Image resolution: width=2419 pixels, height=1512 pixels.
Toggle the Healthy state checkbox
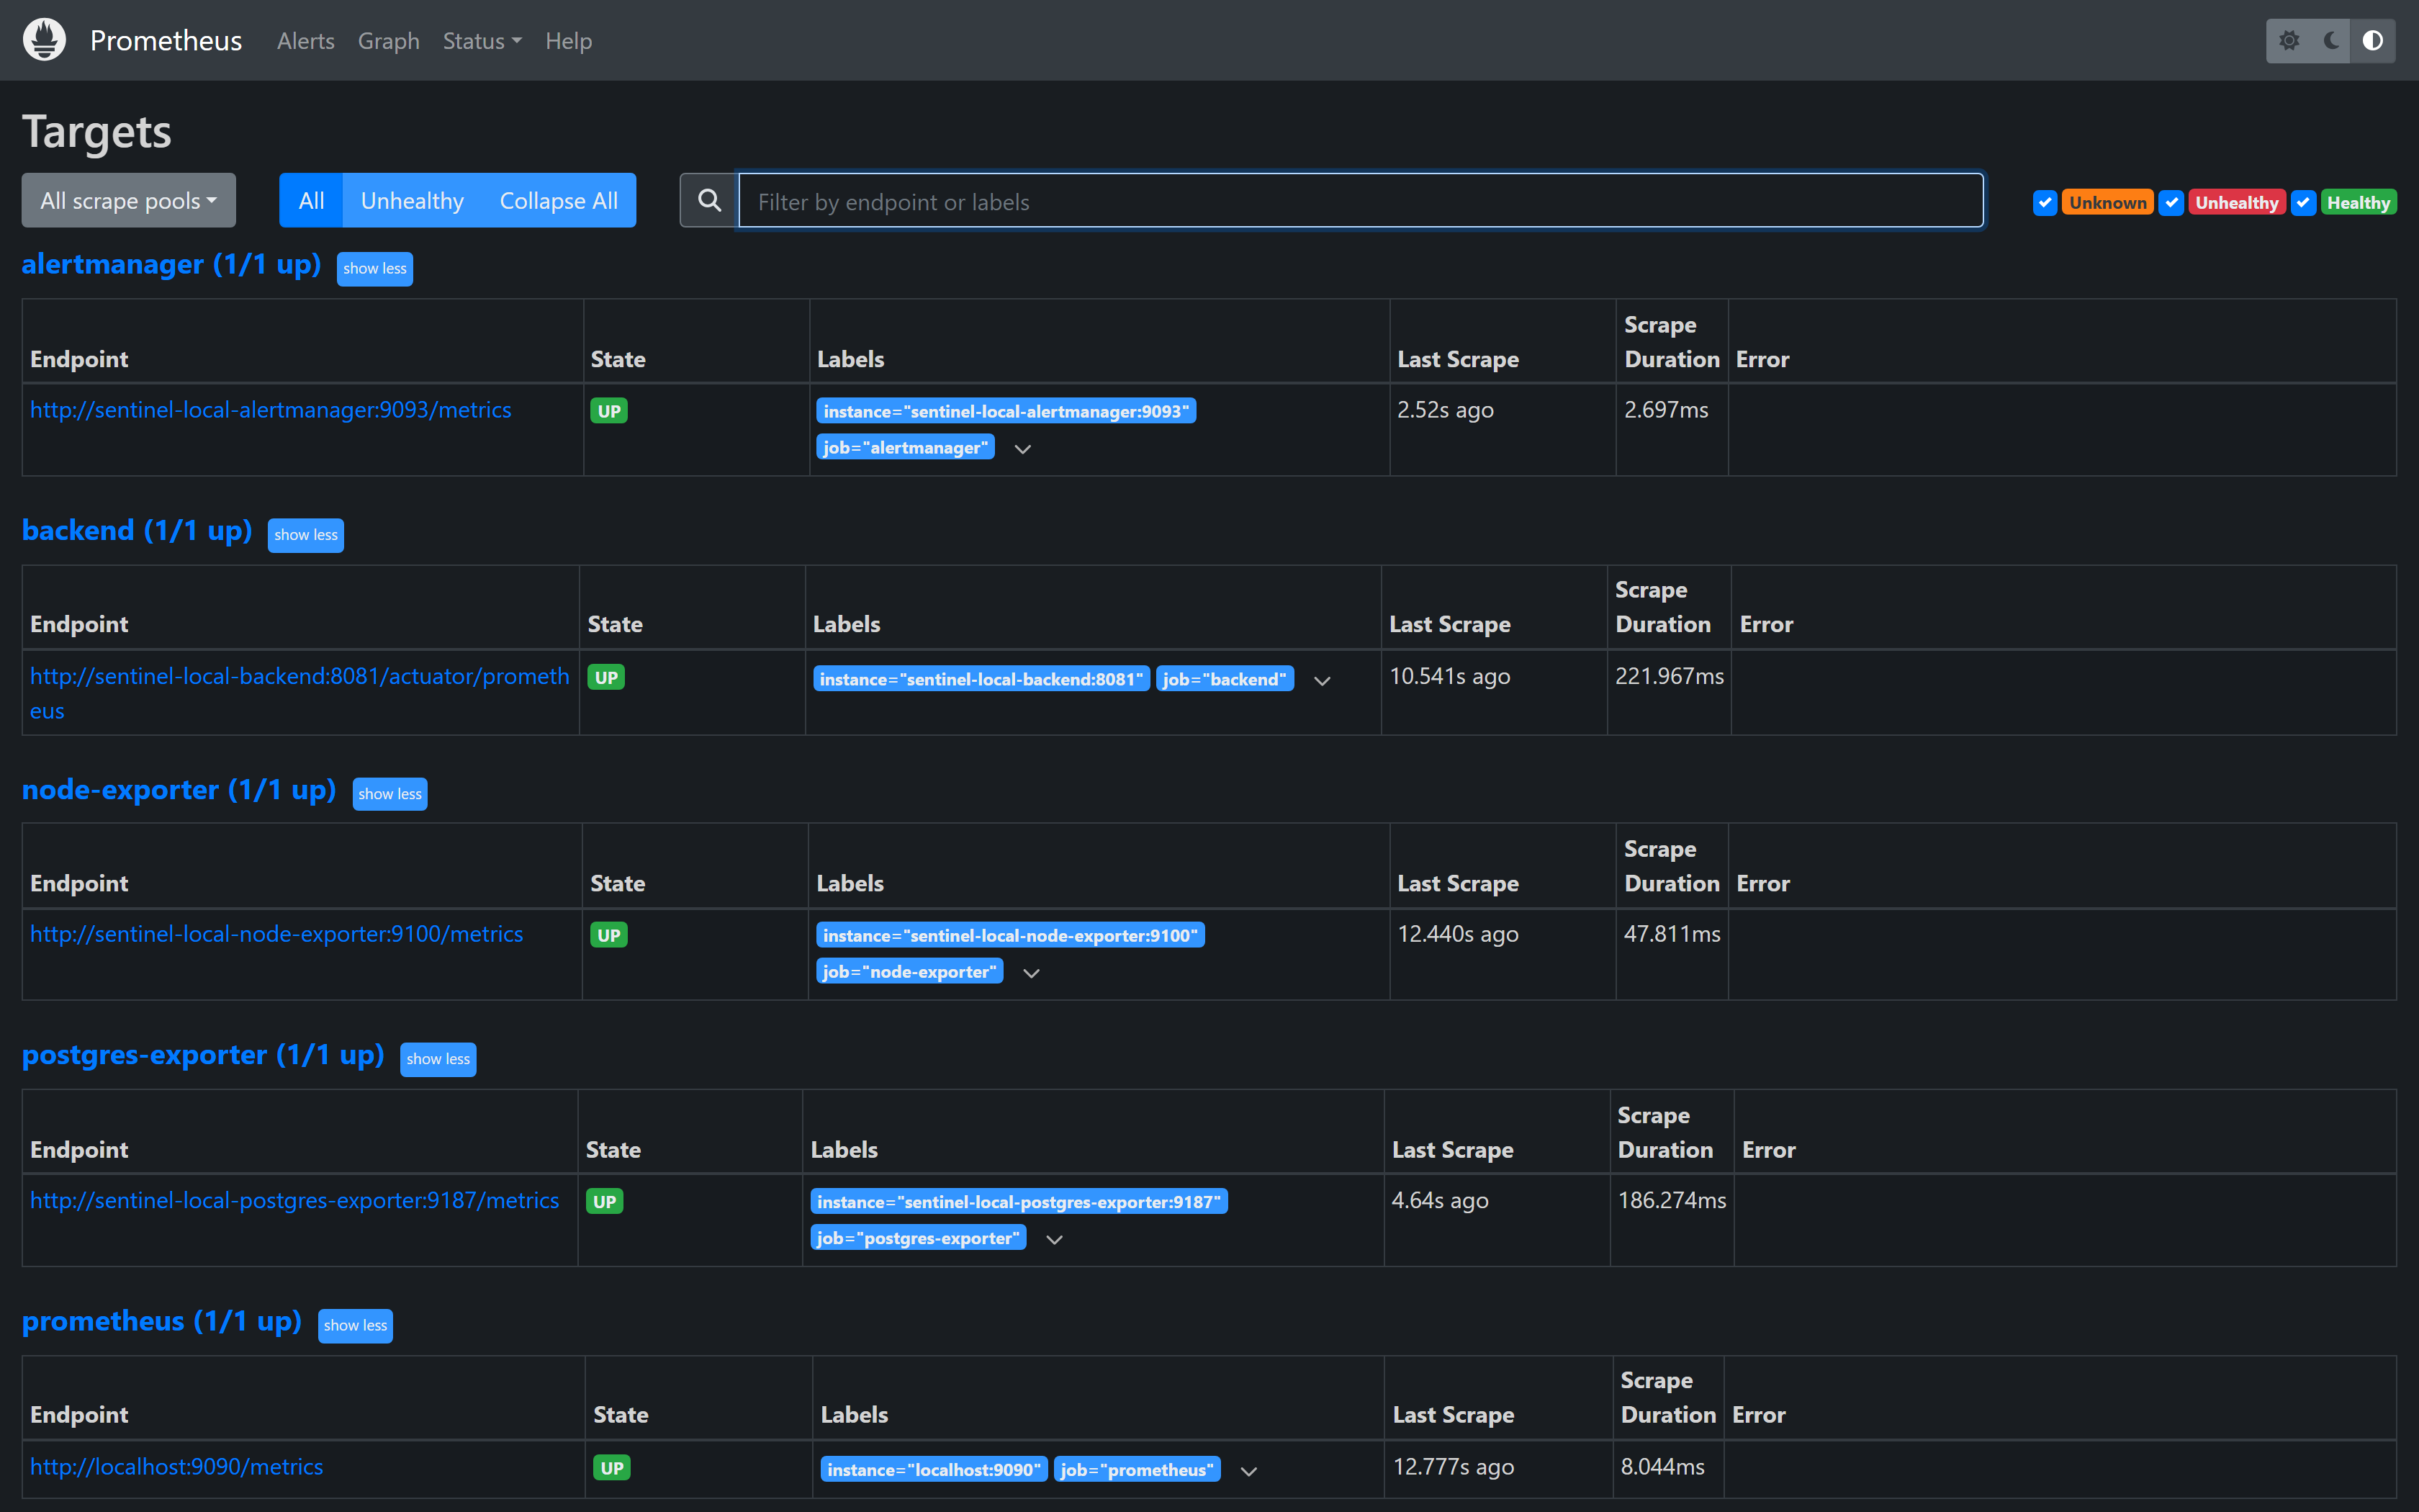click(2303, 202)
